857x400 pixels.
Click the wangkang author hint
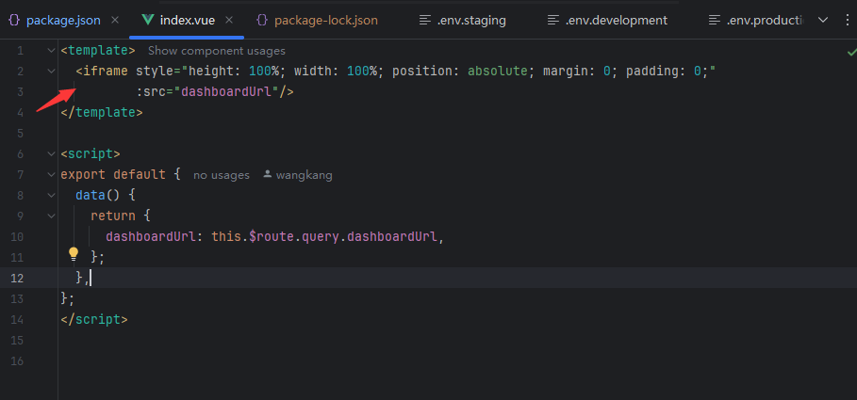click(304, 175)
